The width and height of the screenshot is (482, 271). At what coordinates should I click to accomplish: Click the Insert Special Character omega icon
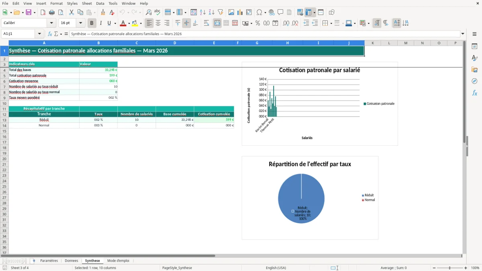click(x=259, y=12)
